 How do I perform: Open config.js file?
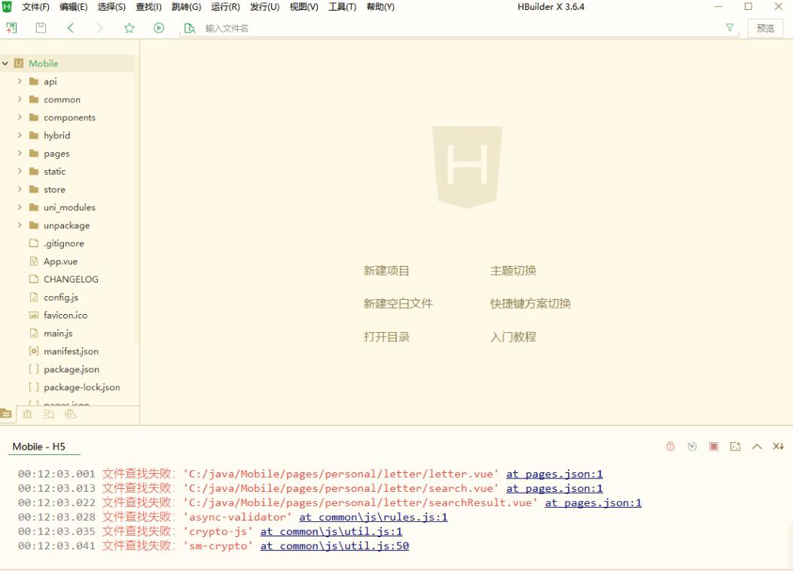tap(61, 298)
